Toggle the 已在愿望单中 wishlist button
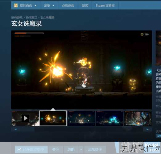The image size is (161, 154). (31, 149)
